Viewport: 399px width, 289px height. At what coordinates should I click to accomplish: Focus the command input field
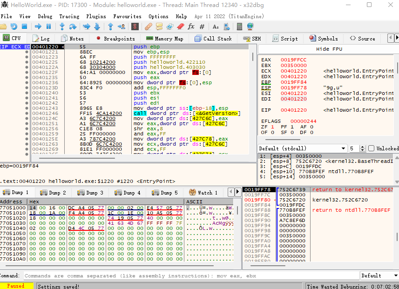(191, 276)
